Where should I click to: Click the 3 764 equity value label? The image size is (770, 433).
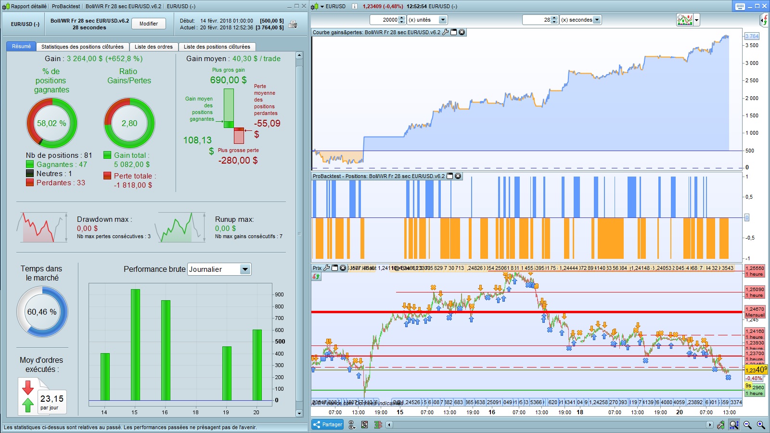click(x=752, y=36)
